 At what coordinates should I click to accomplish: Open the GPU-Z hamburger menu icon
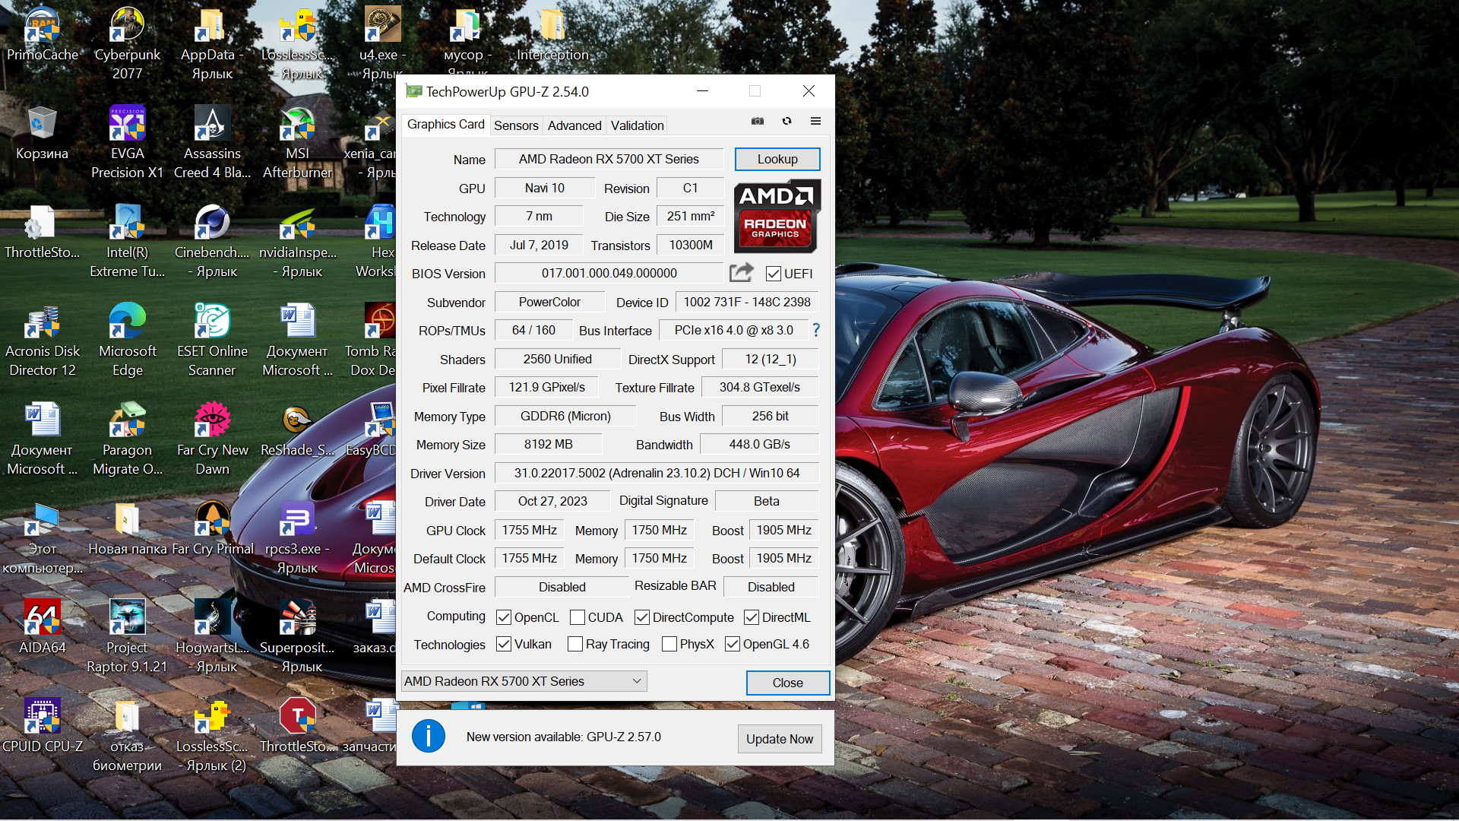815,122
